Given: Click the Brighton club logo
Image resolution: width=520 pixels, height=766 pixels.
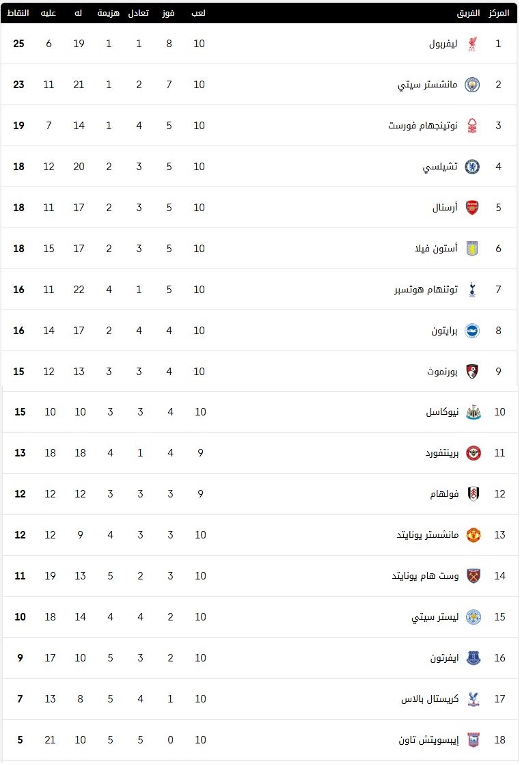Looking at the screenshot, I should pos(472,331).
